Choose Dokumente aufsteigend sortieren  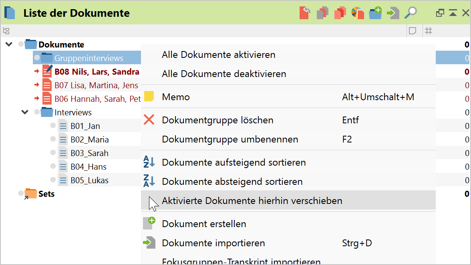tap(288, 162)
